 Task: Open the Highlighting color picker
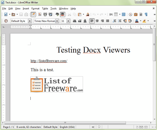click(x=148, y=21)
